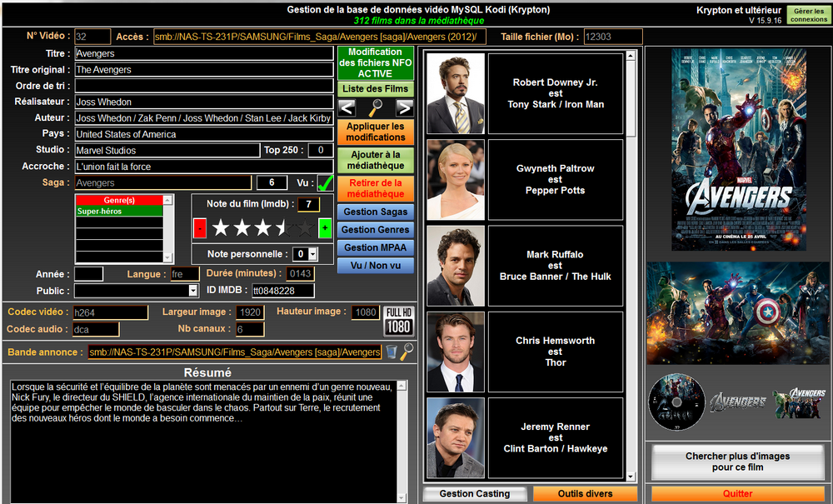Viewport: 833px width, 504px height.
Task: Edit the ID IMDB field tt0848228
Action: pyautogui.click(x=282, y=291)
